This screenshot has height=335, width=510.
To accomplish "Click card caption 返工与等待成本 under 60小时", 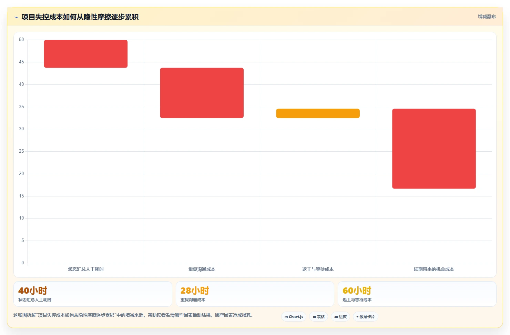I will pyautogui.click(x=357, y=300).
